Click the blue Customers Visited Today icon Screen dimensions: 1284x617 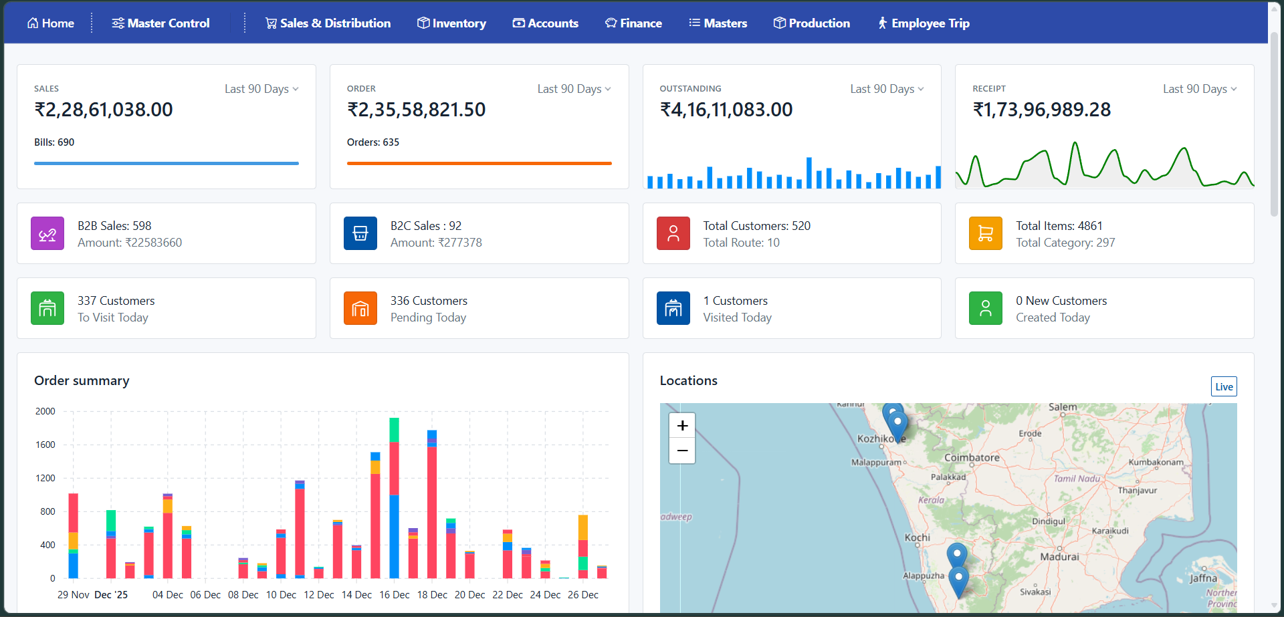click(x=673, y=308)
